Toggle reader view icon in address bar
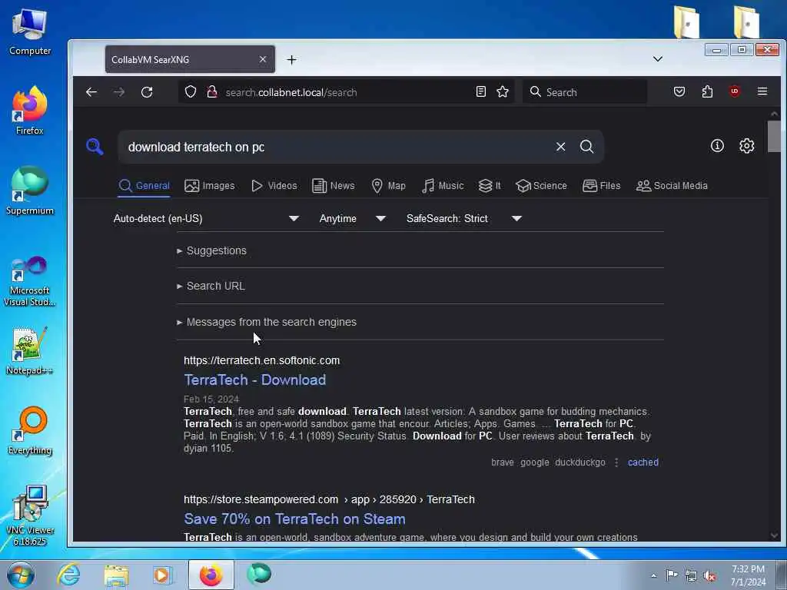 coord(481,92)
